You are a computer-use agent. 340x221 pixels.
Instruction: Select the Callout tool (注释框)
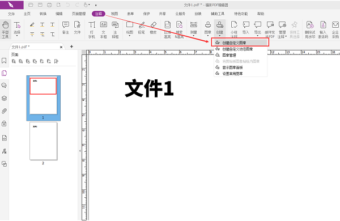[x=115, y=29]
